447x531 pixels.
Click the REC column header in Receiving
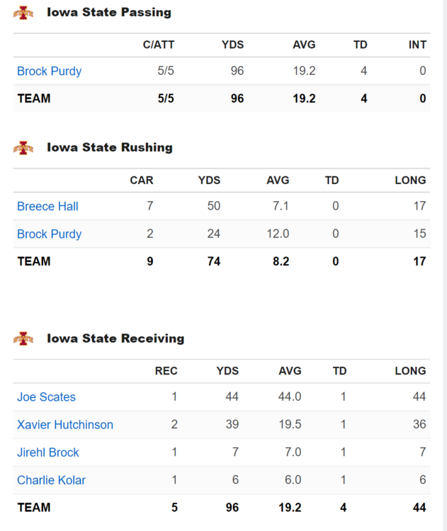tap(166, 370)
